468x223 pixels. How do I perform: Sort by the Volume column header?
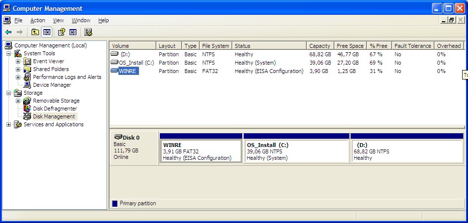(x=133, y=46)
